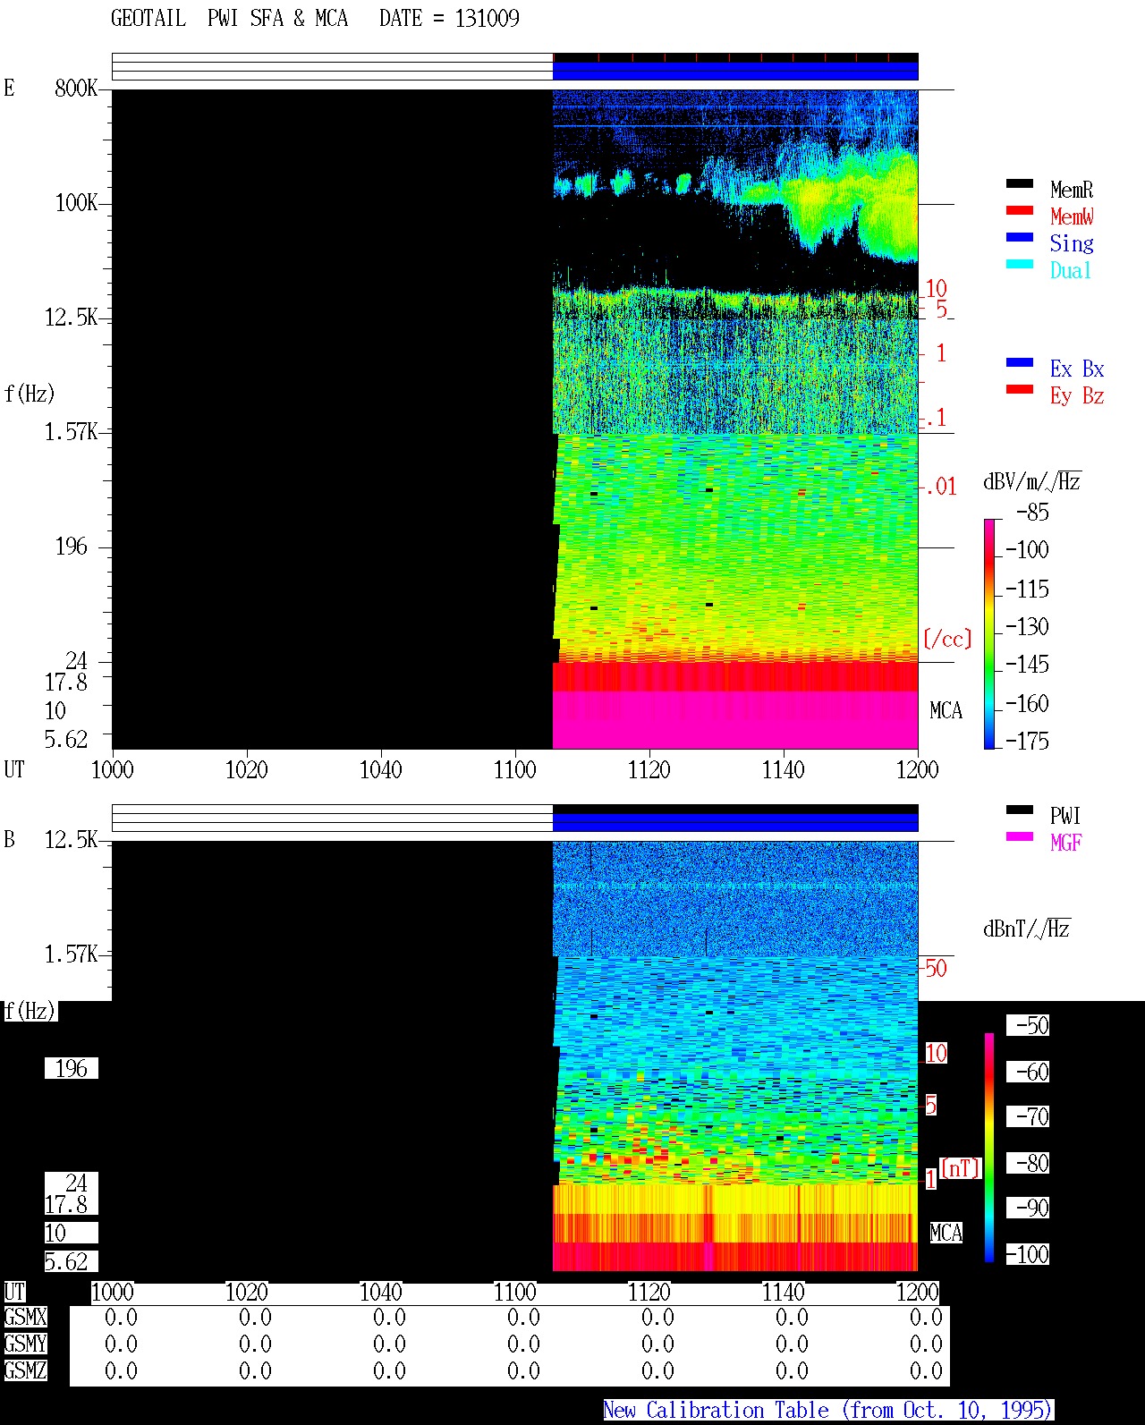Screen dimensions: 1145x1425
Task: Click the 'MCA' label beside E panel
Action: pos(946,710)
